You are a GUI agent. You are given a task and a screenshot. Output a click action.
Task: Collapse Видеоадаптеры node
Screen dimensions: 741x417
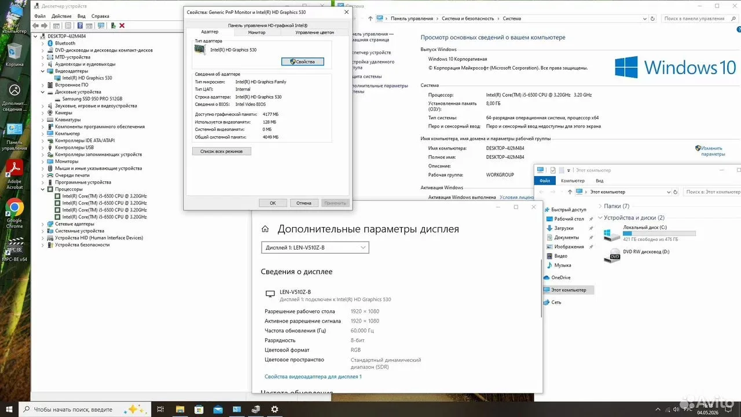click(43, 71)
